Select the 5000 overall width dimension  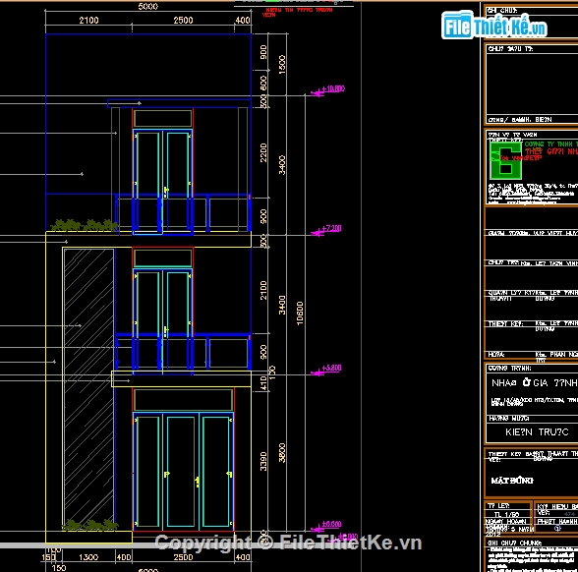(x=147, y=6)
